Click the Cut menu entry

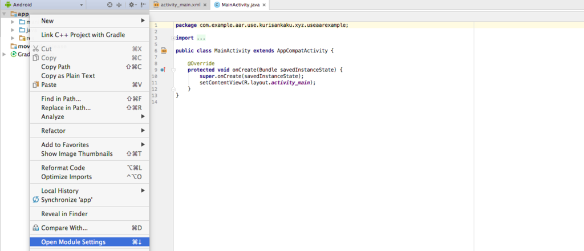click(90, 49)
